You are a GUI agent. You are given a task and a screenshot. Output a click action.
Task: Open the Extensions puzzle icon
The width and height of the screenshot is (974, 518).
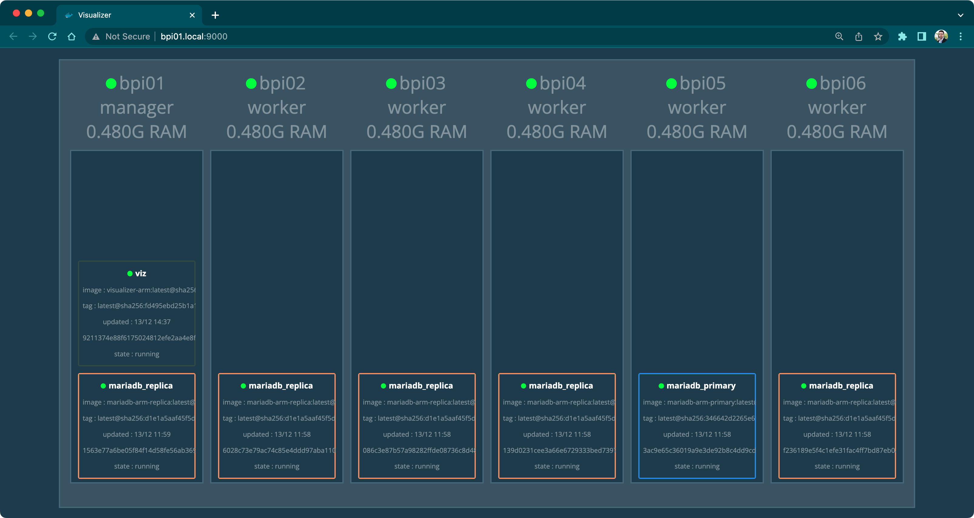pyautogui.click(x=902, y=36)
